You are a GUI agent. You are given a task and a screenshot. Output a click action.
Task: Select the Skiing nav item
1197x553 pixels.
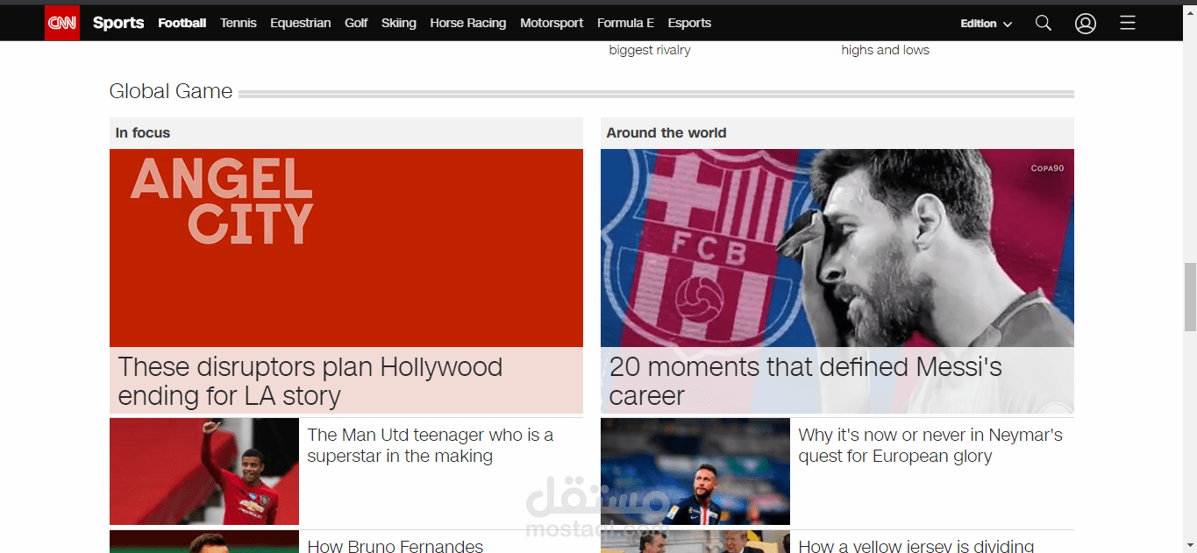pos(399,23)
